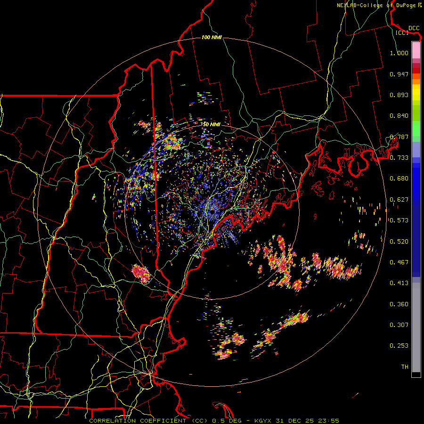Click the 31 DEC 25 date text
The image size is (424, 424).
(295, 421)
